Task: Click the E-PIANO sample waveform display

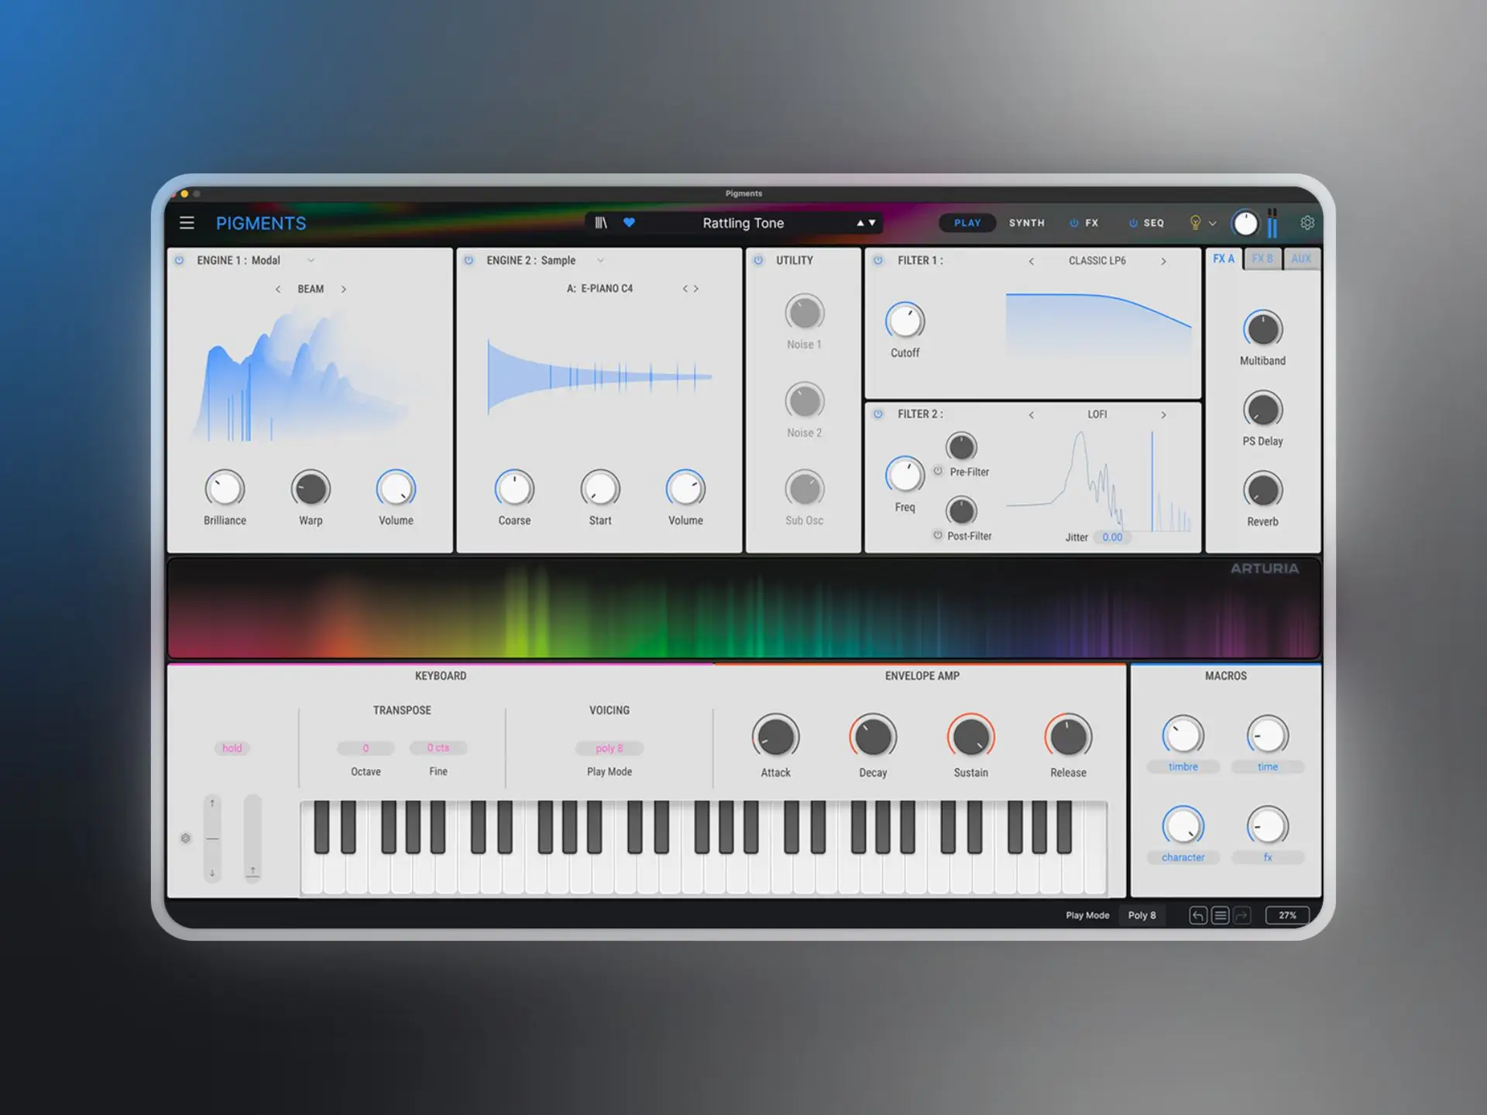Action: coord(599,377)
